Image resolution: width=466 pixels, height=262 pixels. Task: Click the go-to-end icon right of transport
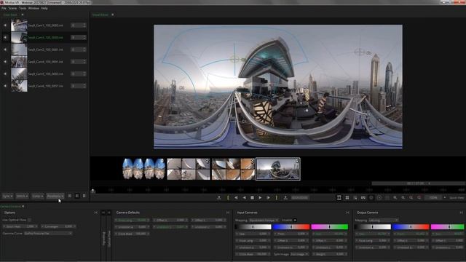coord(285,197)
